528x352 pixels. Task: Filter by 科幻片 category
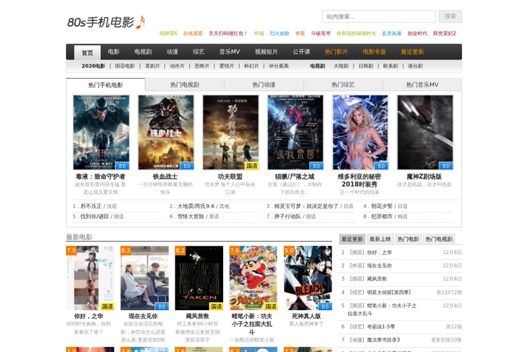[252, 66]
